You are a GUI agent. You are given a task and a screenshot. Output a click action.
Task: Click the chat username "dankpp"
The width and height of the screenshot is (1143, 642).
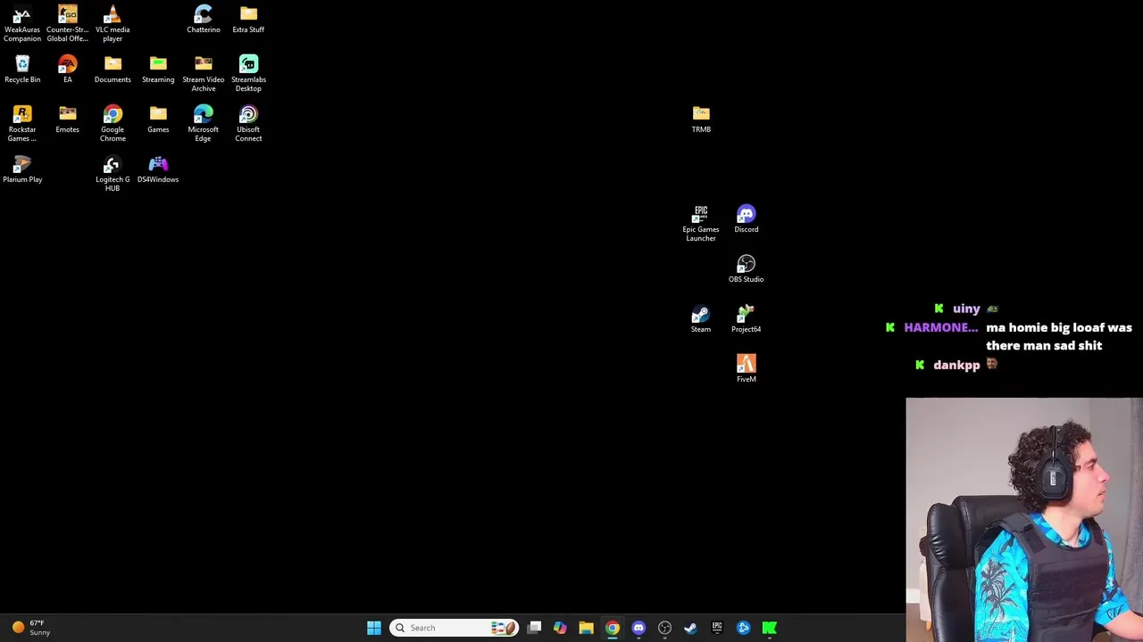click(x=956, y=365)
